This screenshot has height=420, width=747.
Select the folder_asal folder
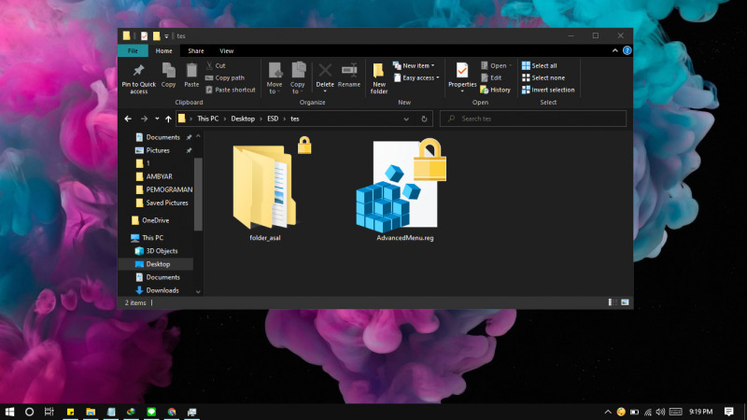tap(265, 190)
